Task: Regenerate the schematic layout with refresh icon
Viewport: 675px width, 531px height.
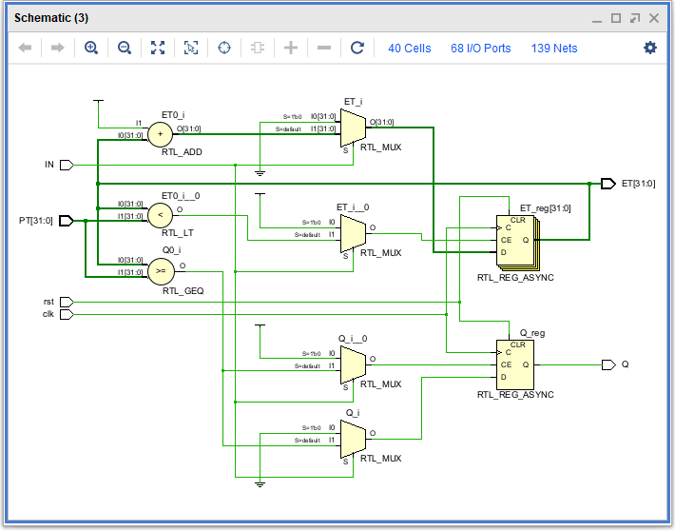Action: [357, 48]
